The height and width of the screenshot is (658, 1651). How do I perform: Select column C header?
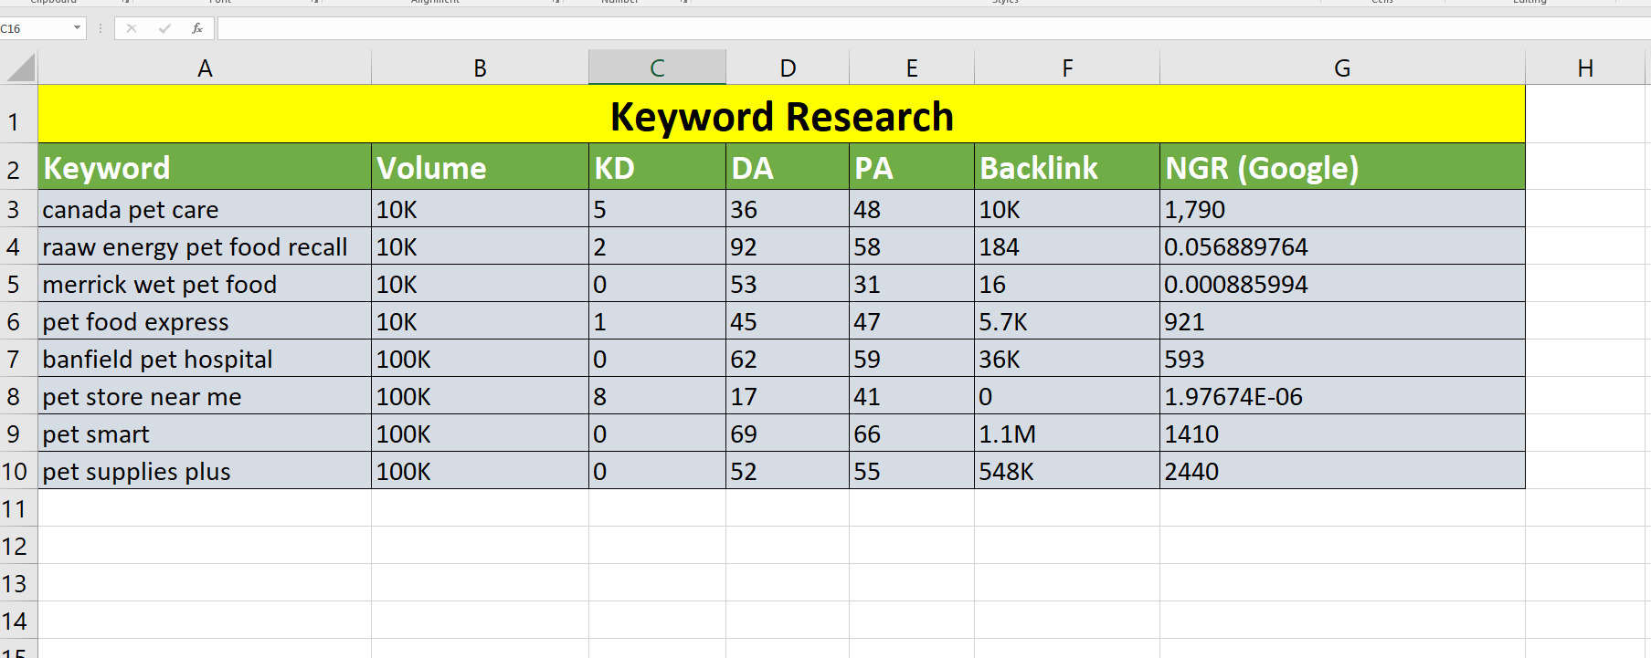(x=657, y=68)
